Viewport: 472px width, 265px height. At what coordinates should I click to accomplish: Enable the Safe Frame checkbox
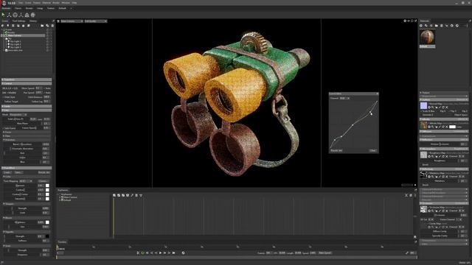[3, 128]
